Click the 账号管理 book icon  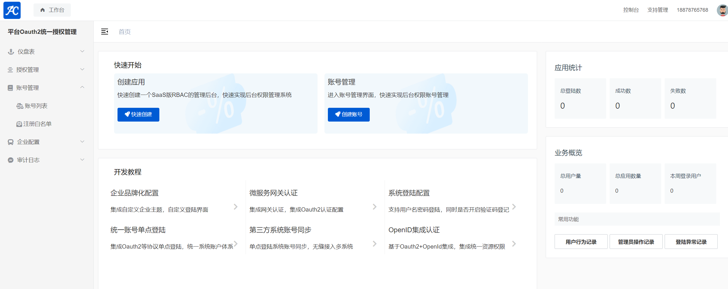tap(10, 87)
